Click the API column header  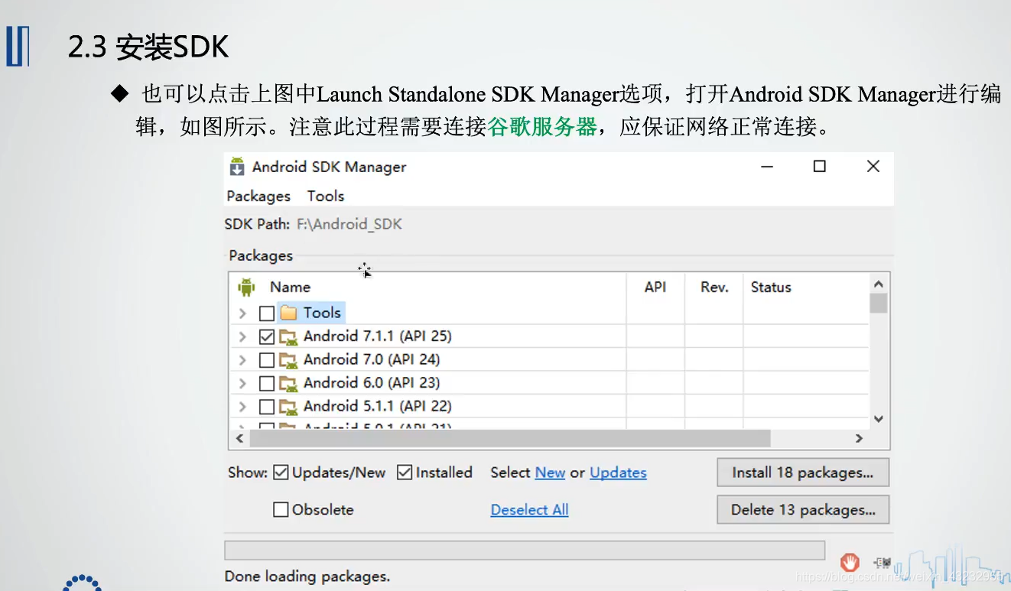655,287
